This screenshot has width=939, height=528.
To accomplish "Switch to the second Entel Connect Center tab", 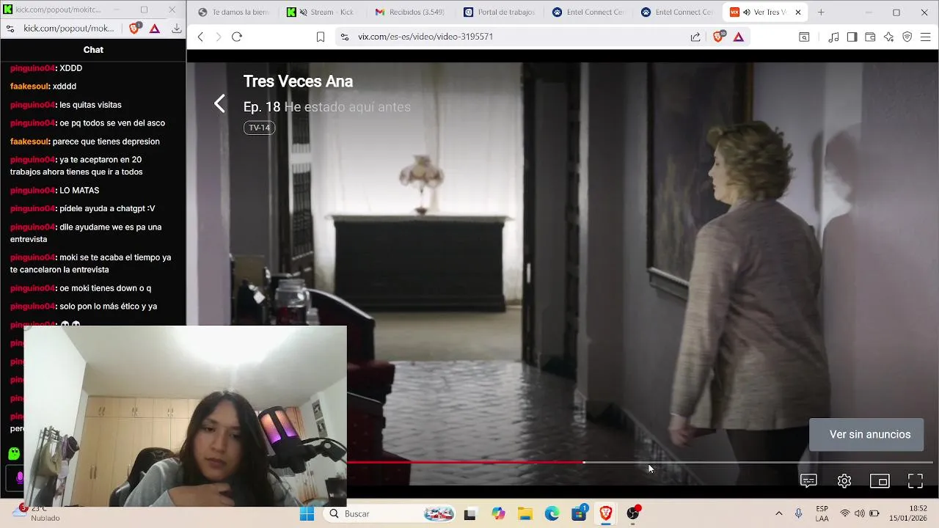I will 677,12.
